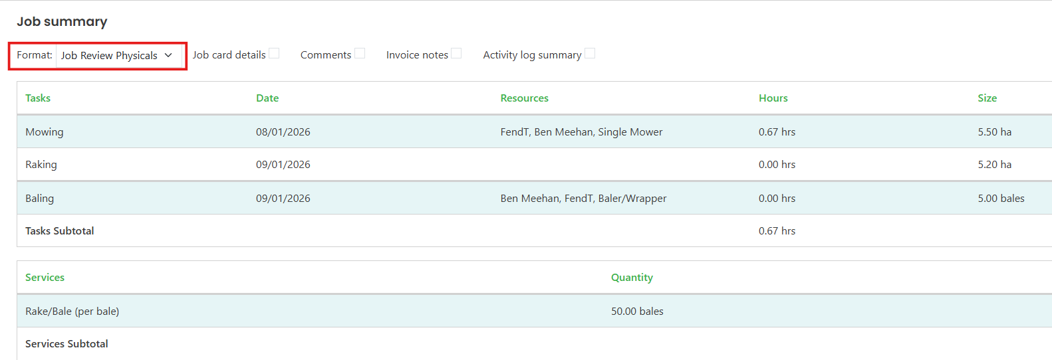Enable the Job card details checkbox

[x=274, y=54]
